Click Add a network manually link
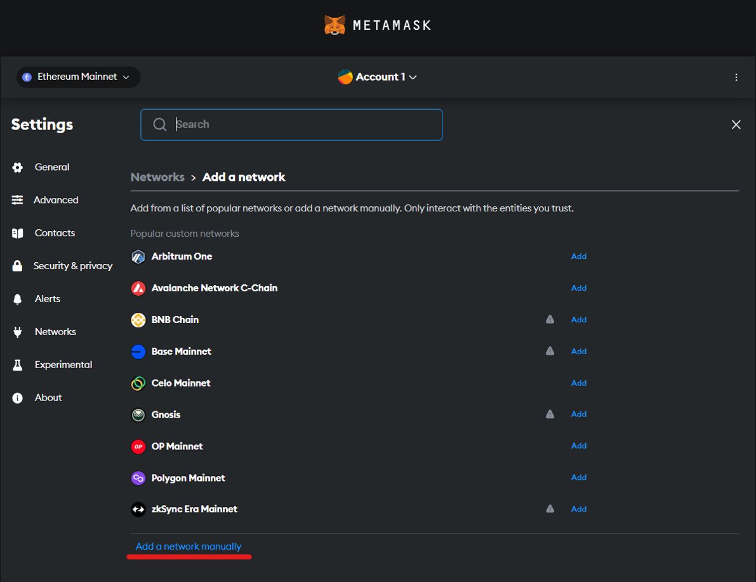Viewport: 756px width, 582px height. (189, 546)
